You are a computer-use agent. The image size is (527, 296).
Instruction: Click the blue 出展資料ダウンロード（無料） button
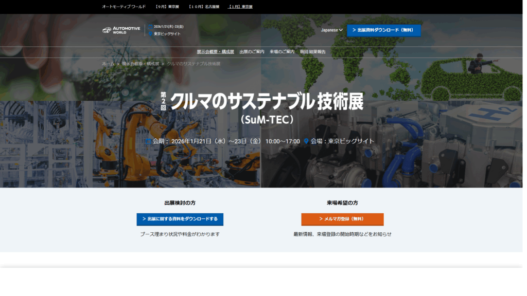pyautogui.click(x=383, y=30)
